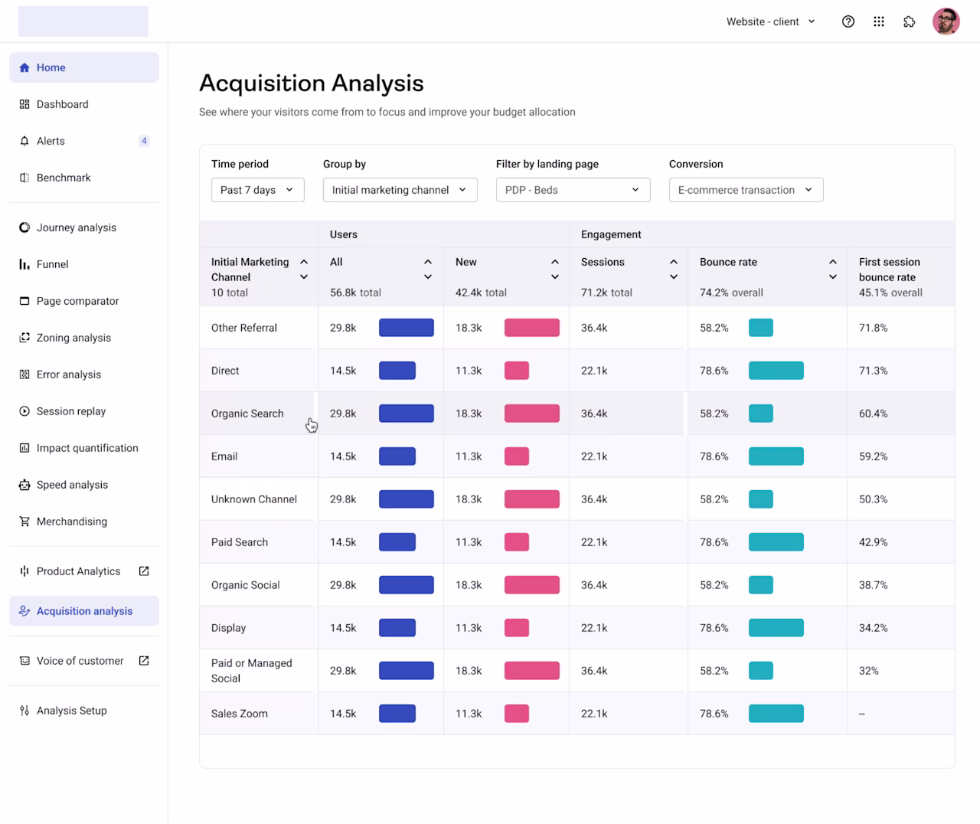Click the Session replay play icon
Screen dimensions: 980x824
pyautogui.click(x=24, y=411)
